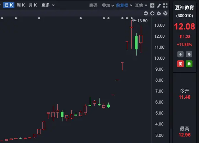Expand the 更多 periods dropdown

48,5
